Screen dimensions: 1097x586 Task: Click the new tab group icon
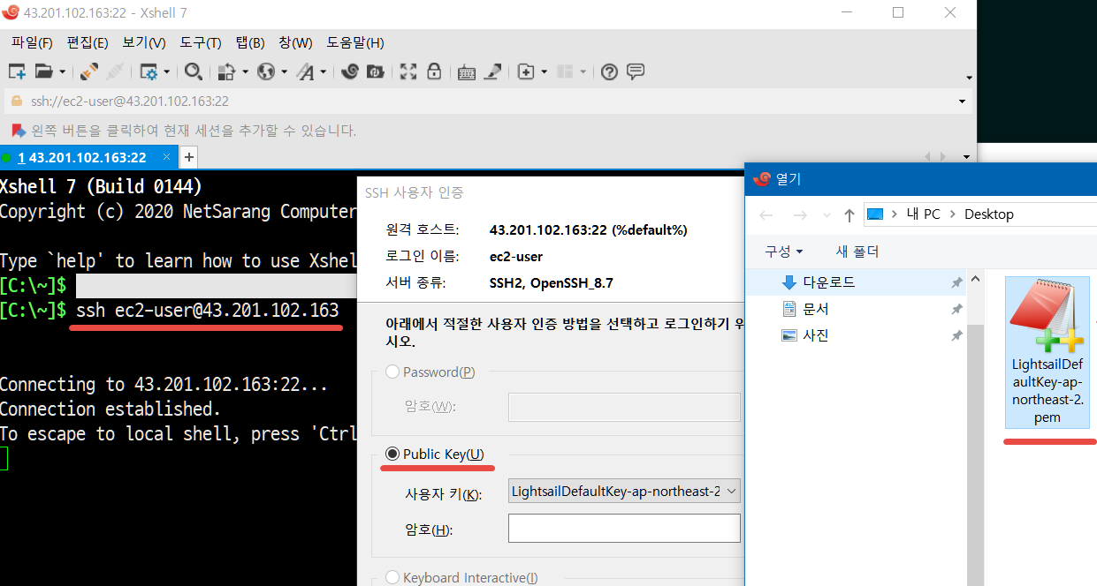tap(526, 72)
